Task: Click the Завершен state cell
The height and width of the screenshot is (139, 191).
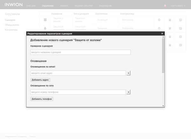Action: pos(102,28)
